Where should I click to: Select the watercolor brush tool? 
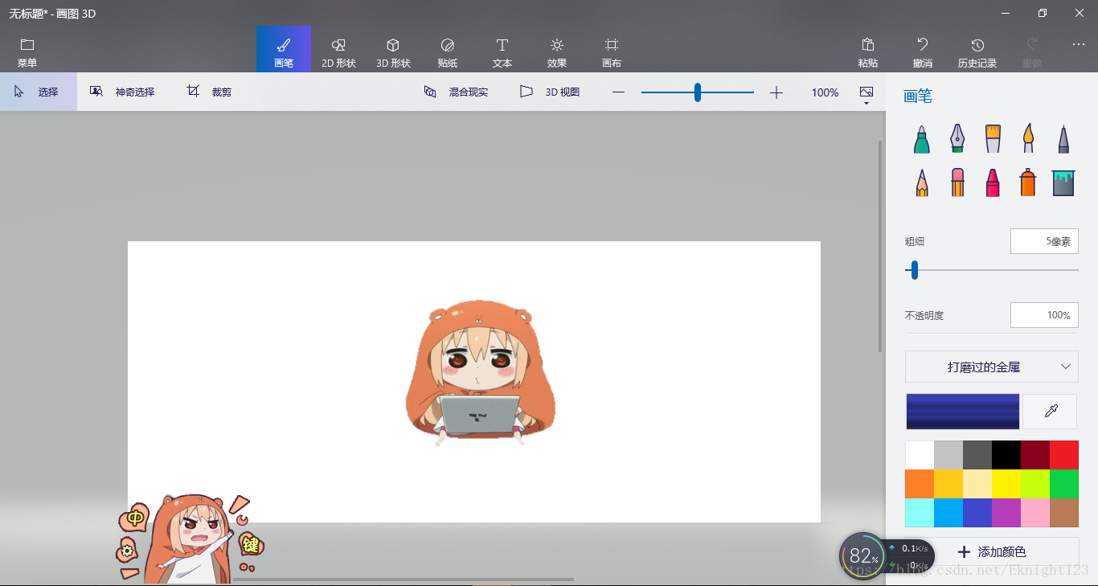click(1028, 138)
